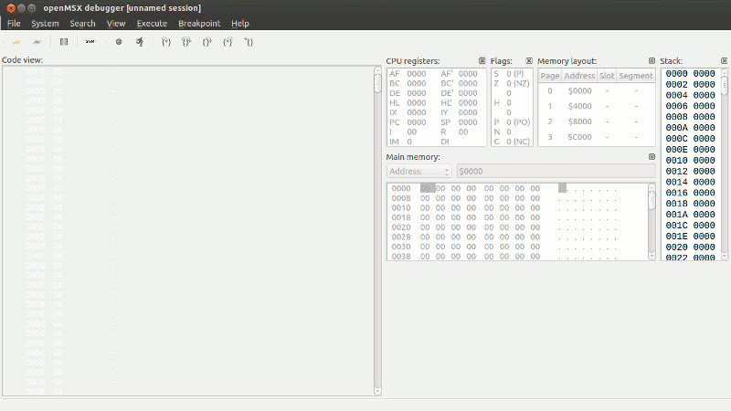Select page 1 row with address $4000
This screenshot has width=731, height=411.
pyautogui.click(x=597, y=106)
